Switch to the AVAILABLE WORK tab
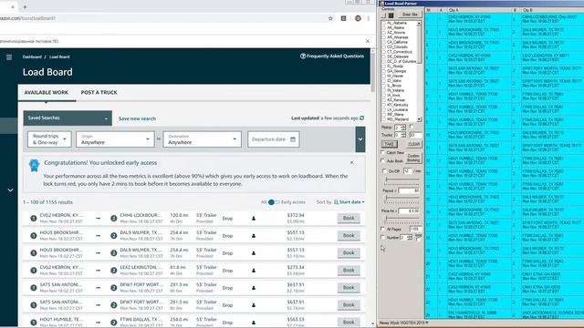 [x=47, y=92]
